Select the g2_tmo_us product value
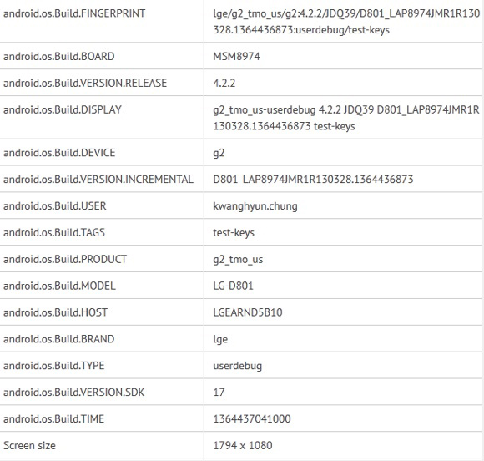Viewport: 484px width, 461px height. [x=238, y=259]
